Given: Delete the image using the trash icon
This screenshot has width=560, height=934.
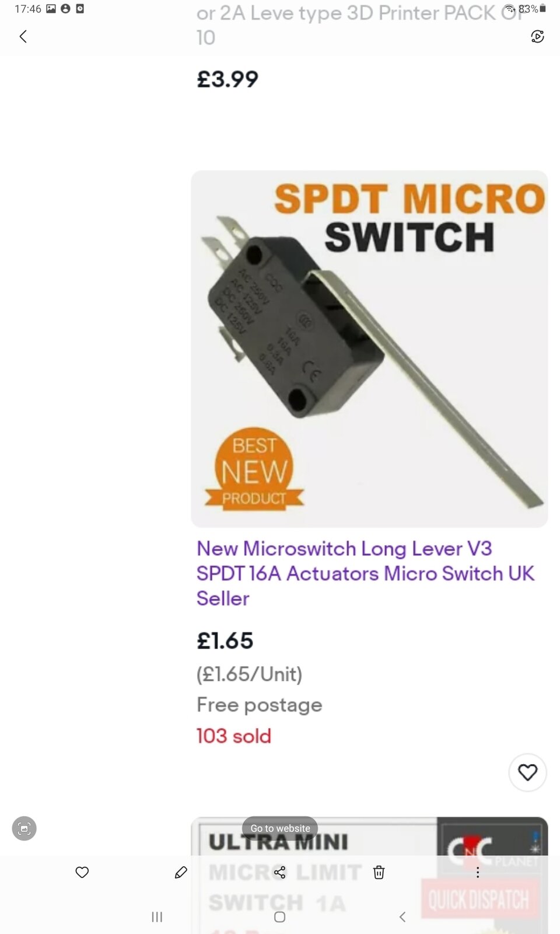Looking at the screenshot, I should tap(379, 872).
